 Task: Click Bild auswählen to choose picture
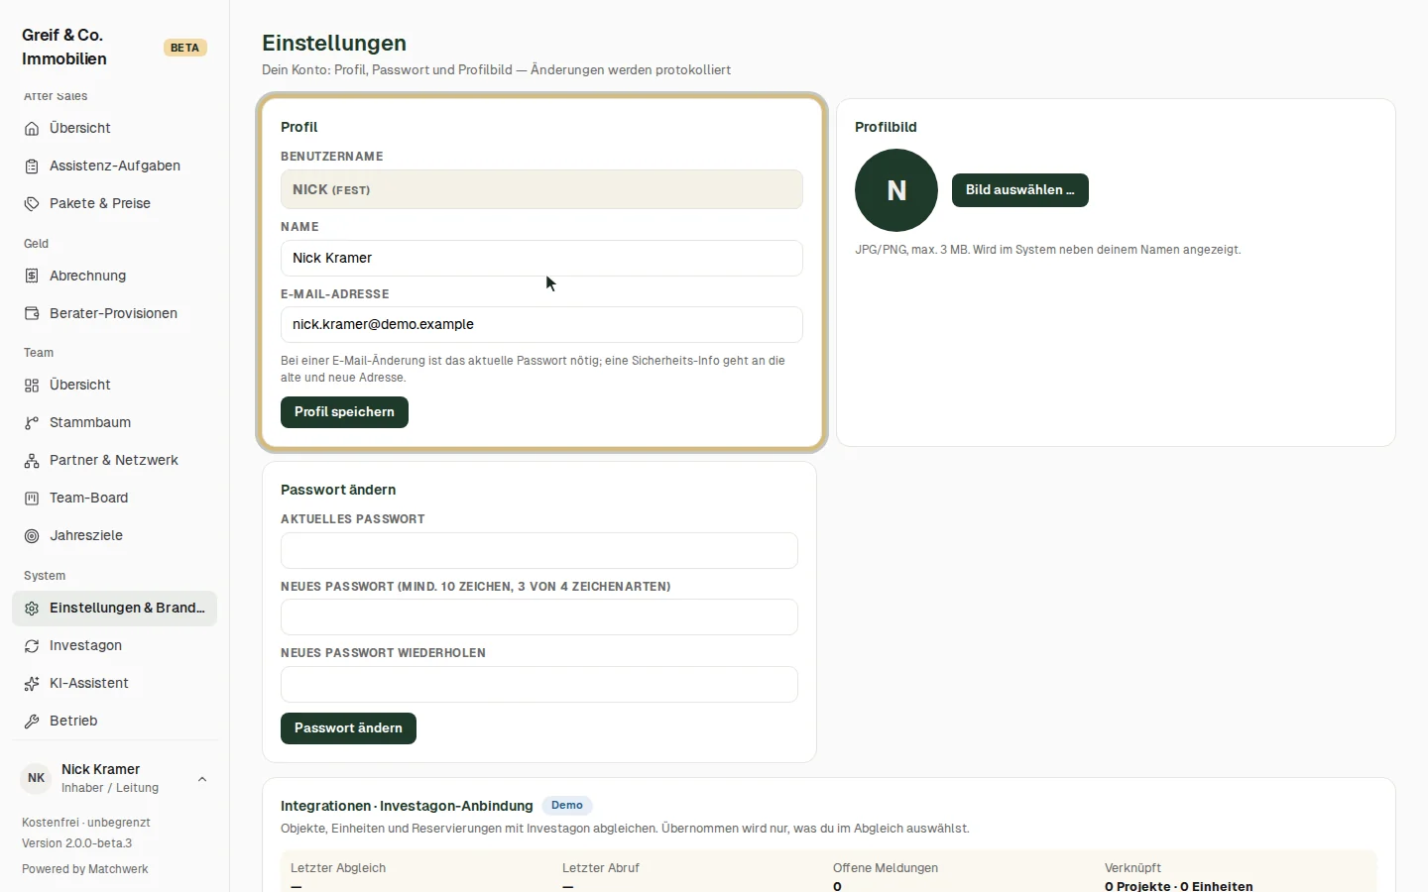(1020, 190)
